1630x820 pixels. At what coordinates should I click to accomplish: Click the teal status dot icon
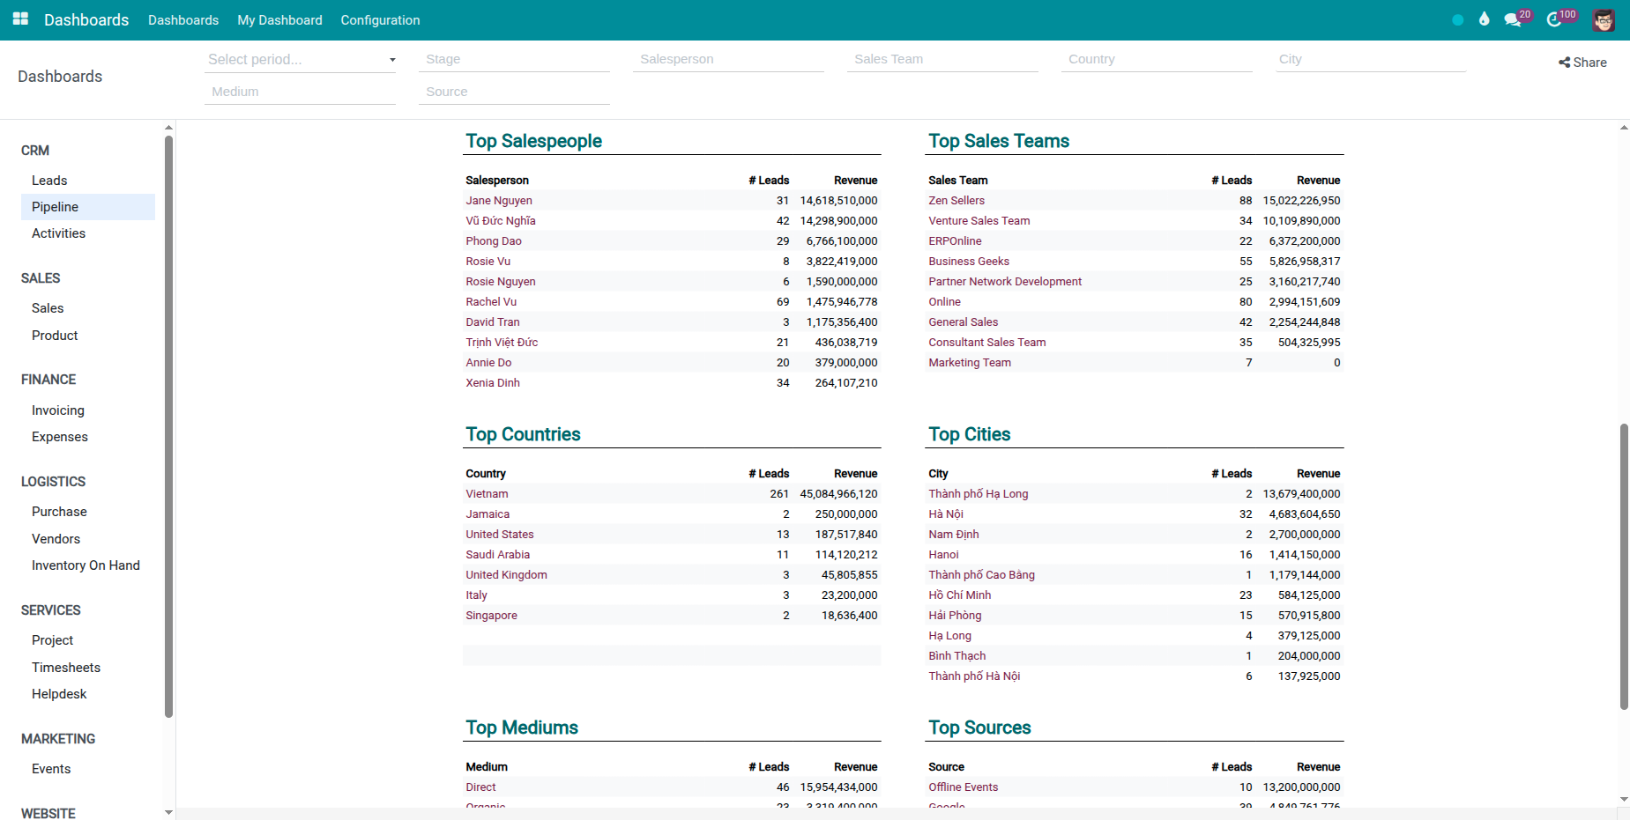click(1458, 20)
